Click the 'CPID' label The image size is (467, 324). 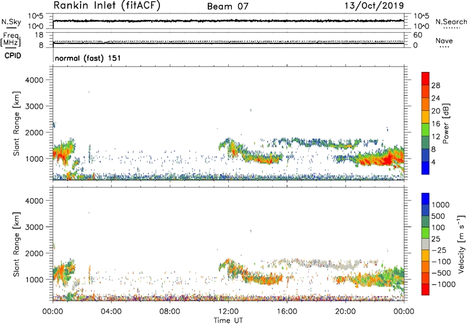(13, 56)
